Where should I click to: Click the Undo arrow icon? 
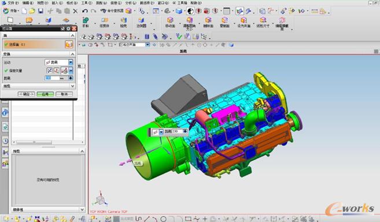click(85, 11)
